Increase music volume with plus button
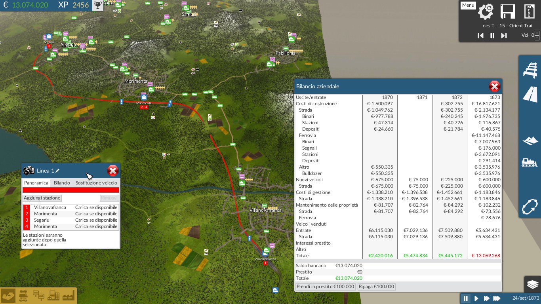The width and height of the screenshot is (541, 304). click(x=537, y=33)
